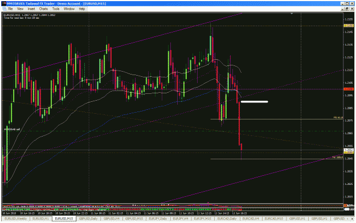Image resolution: width=356 pixels, height=223 pixels.
Task: Click the orange 1.2100 price level tag
Action: [349, 89]
